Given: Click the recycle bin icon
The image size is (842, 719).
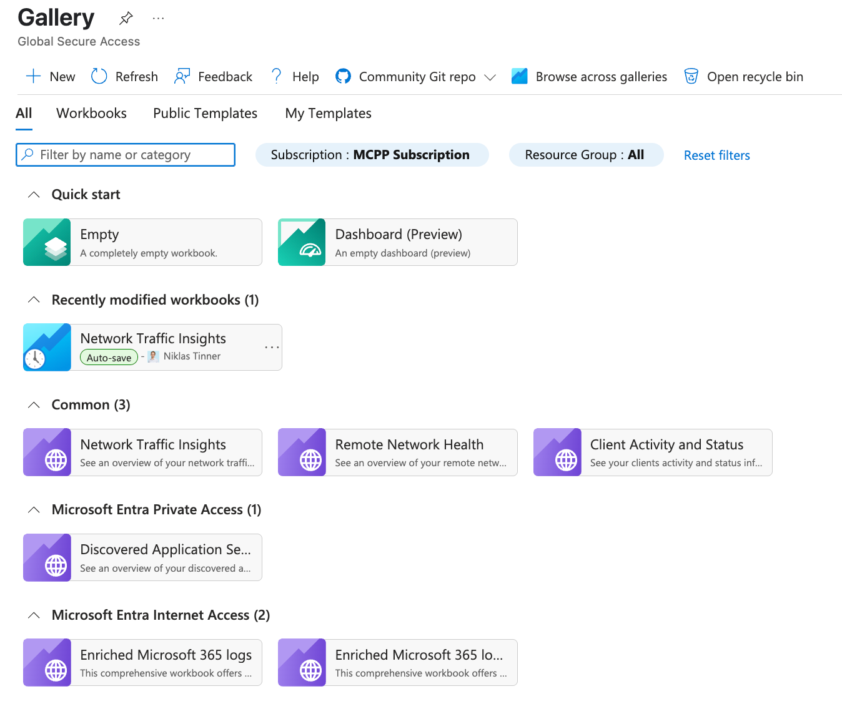Looking at the screenshot, I should pyautogui.click(x=691, y=76).
